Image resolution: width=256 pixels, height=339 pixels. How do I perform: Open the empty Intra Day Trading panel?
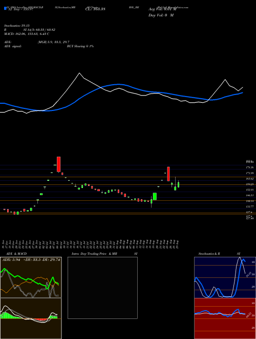[x=102, y=288]
